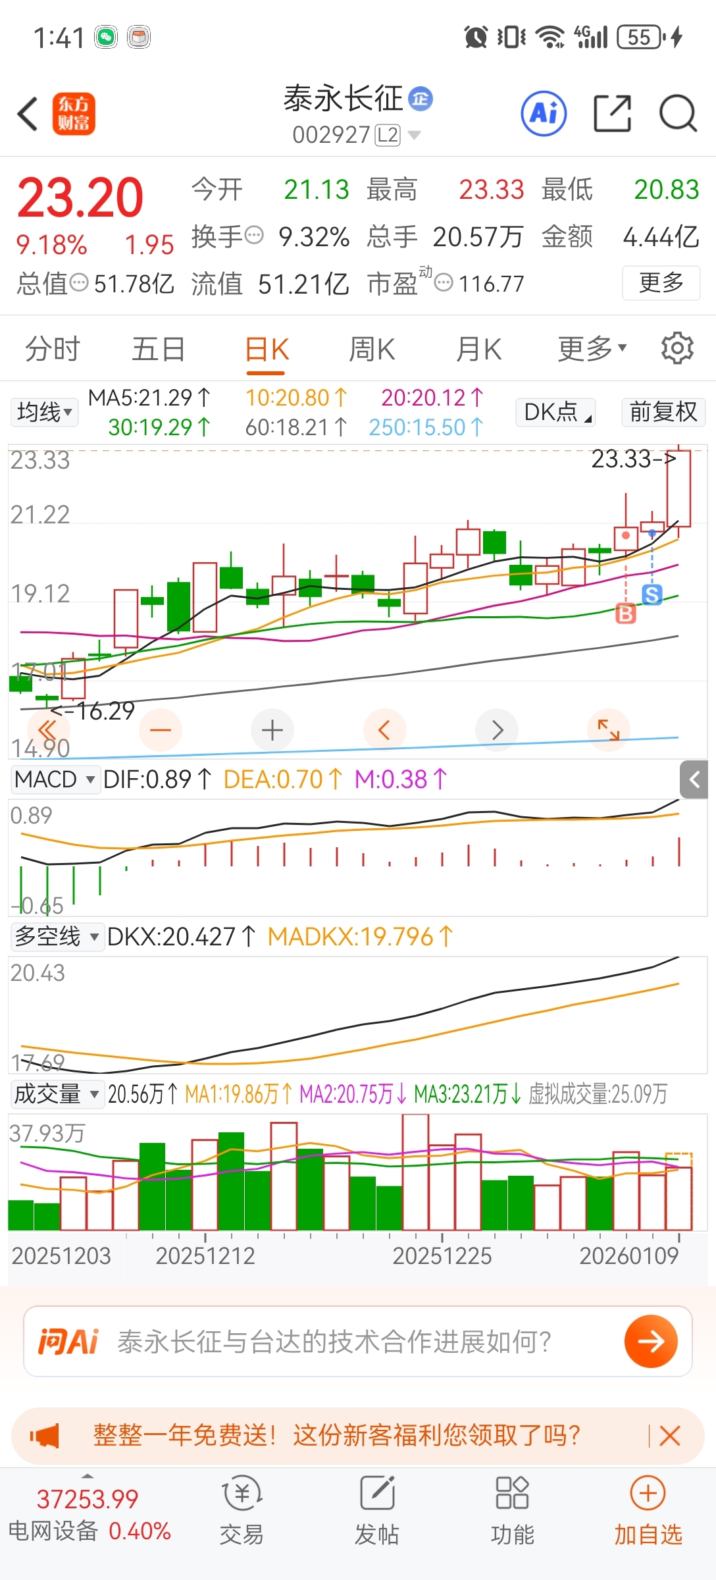Tap the 20251225 date label

442,1255
